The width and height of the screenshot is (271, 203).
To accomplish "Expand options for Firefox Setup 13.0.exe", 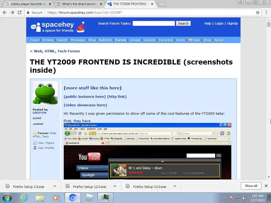I will point(175,186).
